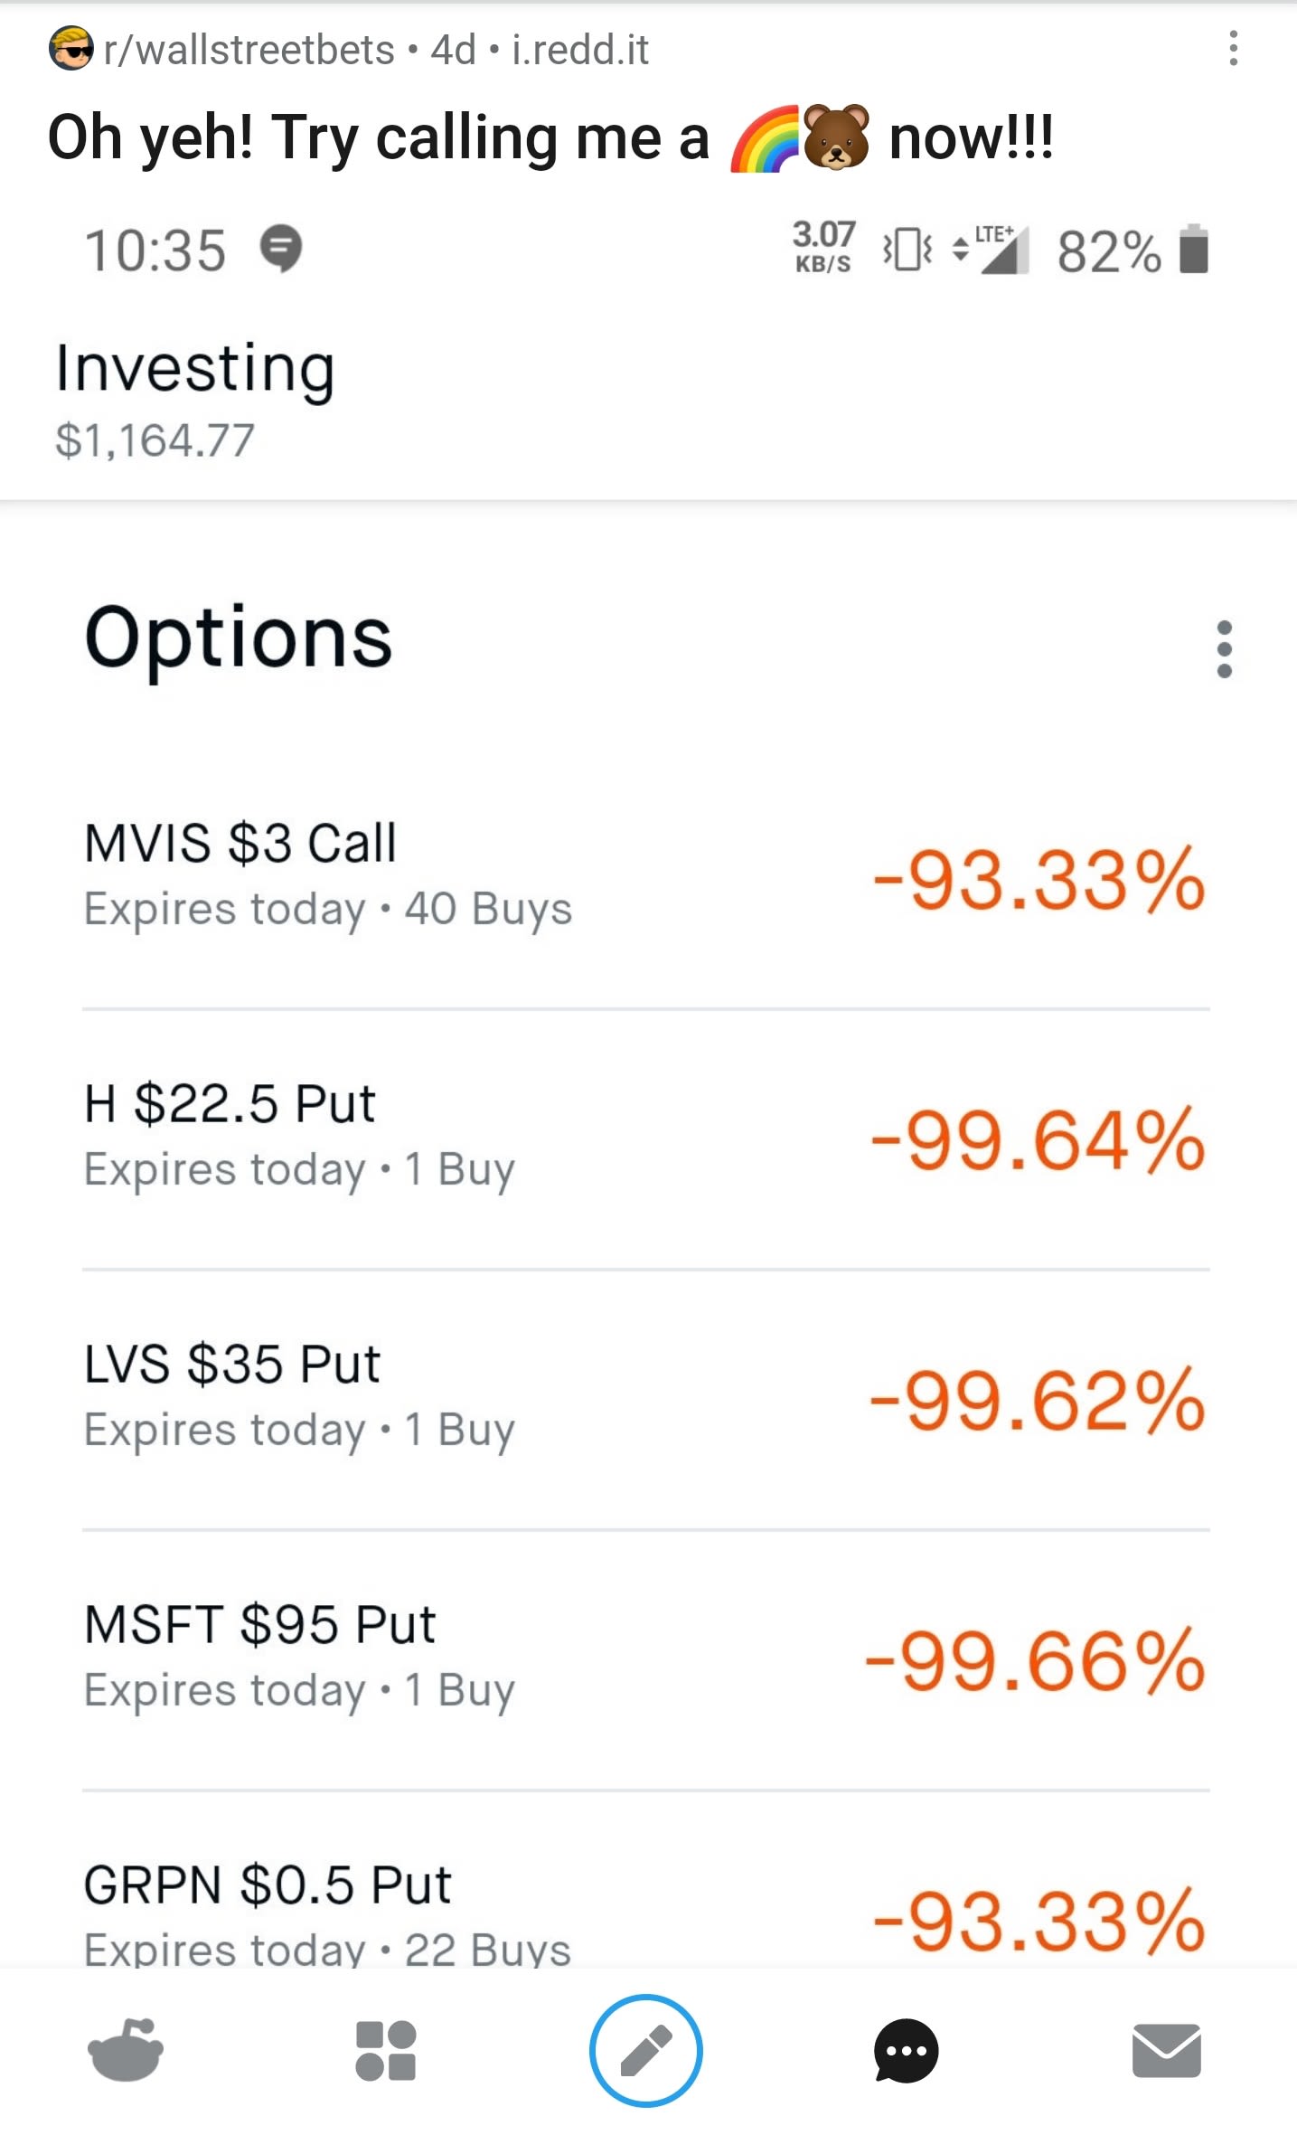Open the i.redd.it image source link
The image size is (1297, 2135).
[580, 51]
